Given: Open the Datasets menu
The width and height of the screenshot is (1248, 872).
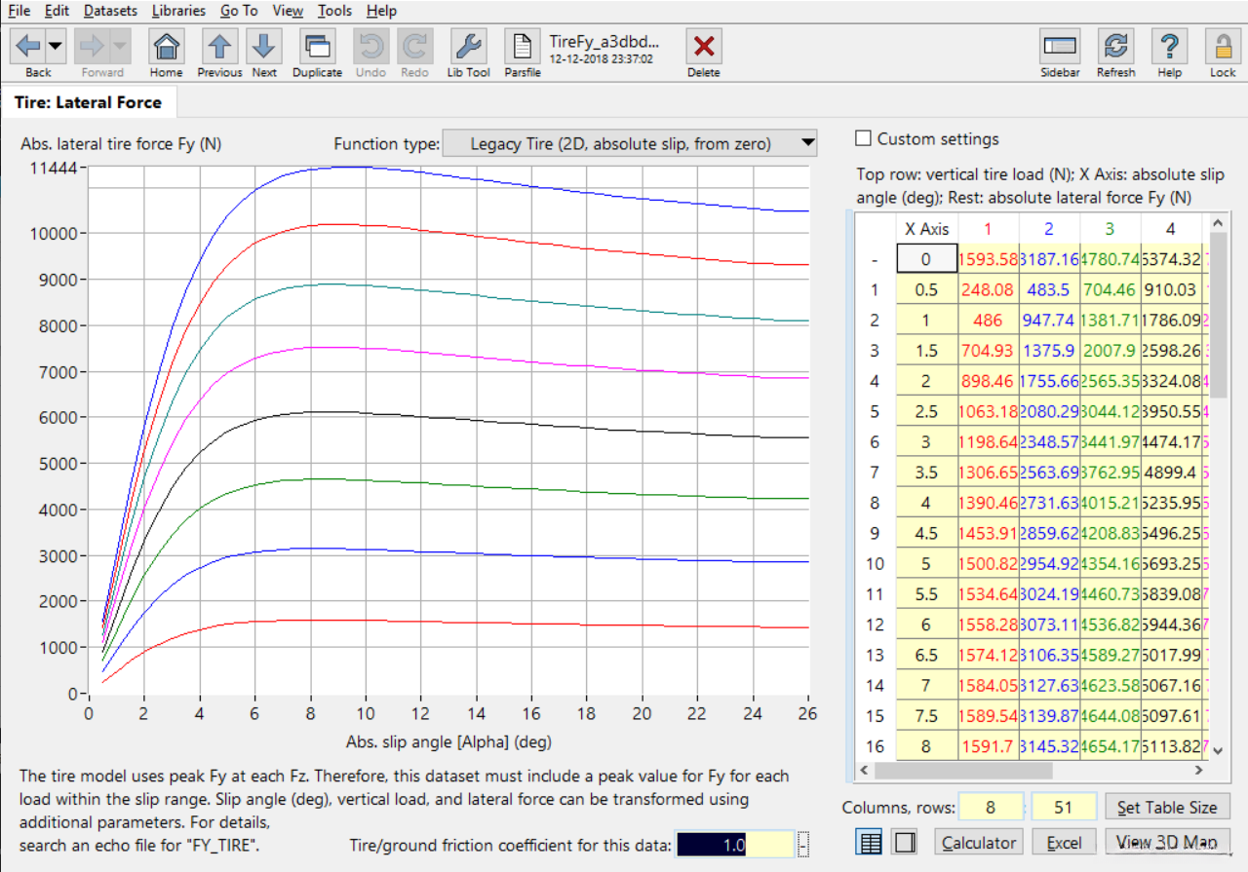Looking at the screenshot, I should pyautogui.click(x=110, y=11).
